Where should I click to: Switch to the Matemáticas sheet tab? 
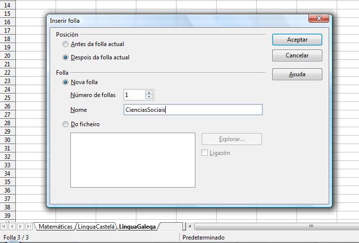click(x=56, y=227)
